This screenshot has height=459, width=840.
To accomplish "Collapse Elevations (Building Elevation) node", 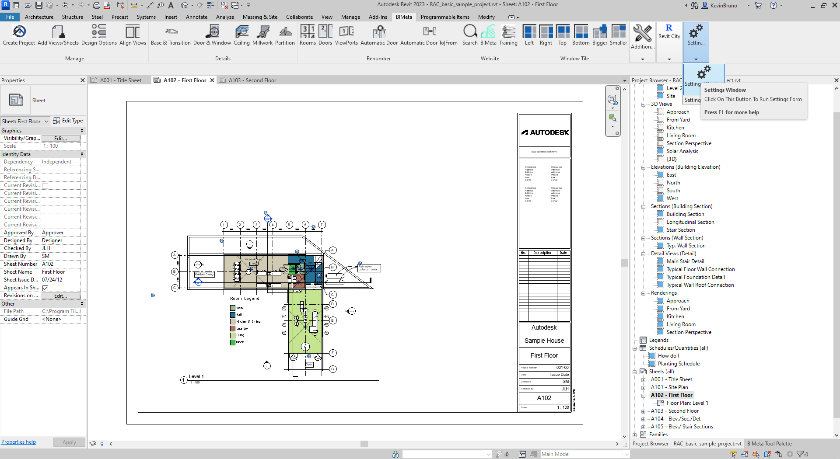I will (x=643, y=167).
